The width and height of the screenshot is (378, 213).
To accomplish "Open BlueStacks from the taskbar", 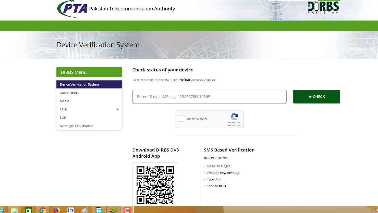I will [x=113, y=210].
